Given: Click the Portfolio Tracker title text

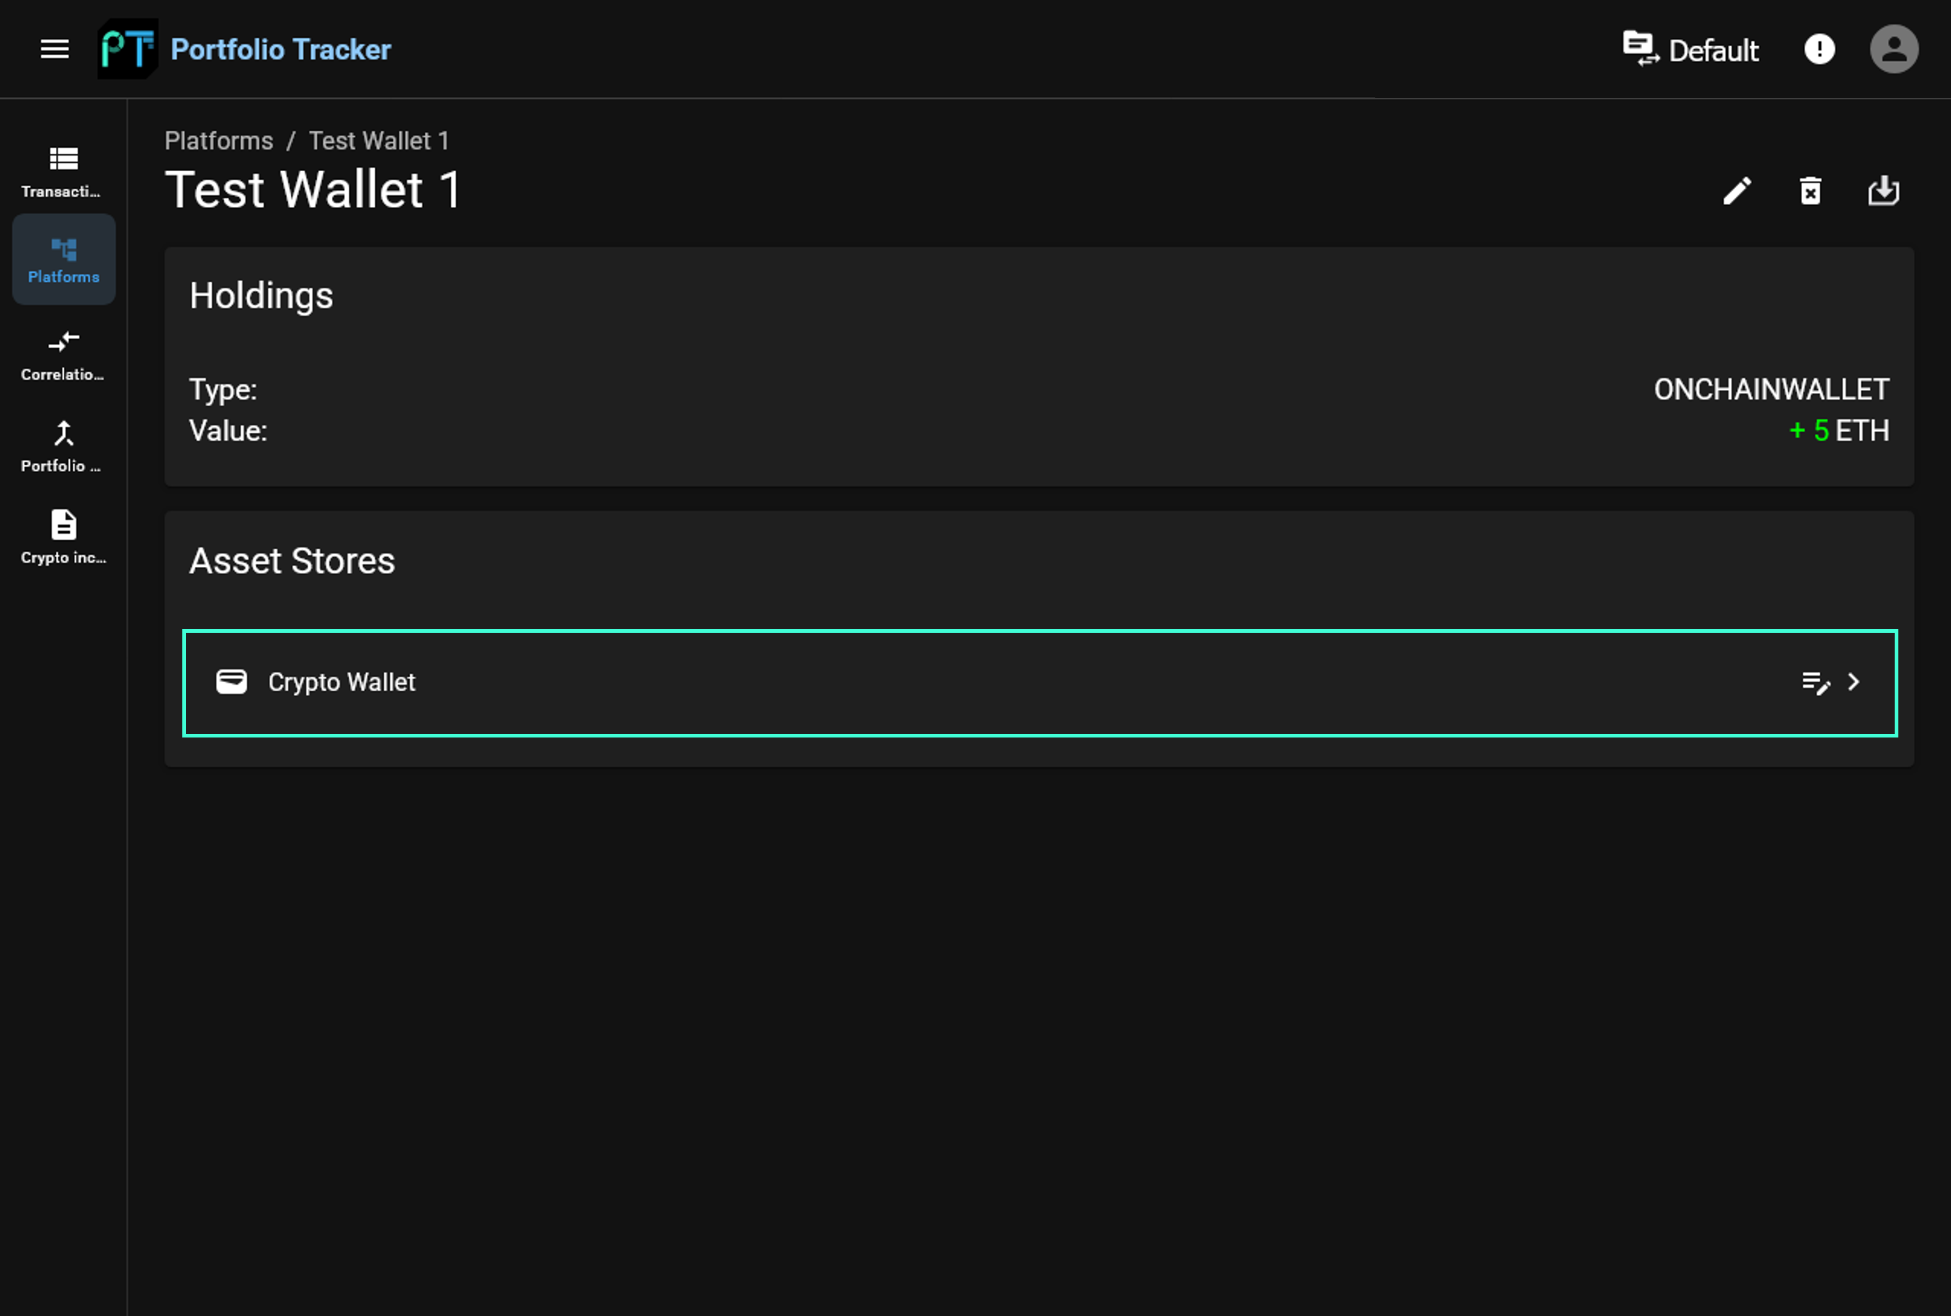Looking at the screenshot, I should click(x=281, y=49).
